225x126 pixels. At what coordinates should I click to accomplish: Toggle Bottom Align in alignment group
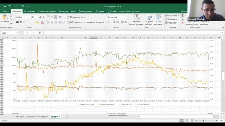[56, 17]
